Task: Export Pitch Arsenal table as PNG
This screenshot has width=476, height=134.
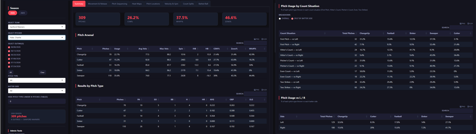Action: pos(257,39)
